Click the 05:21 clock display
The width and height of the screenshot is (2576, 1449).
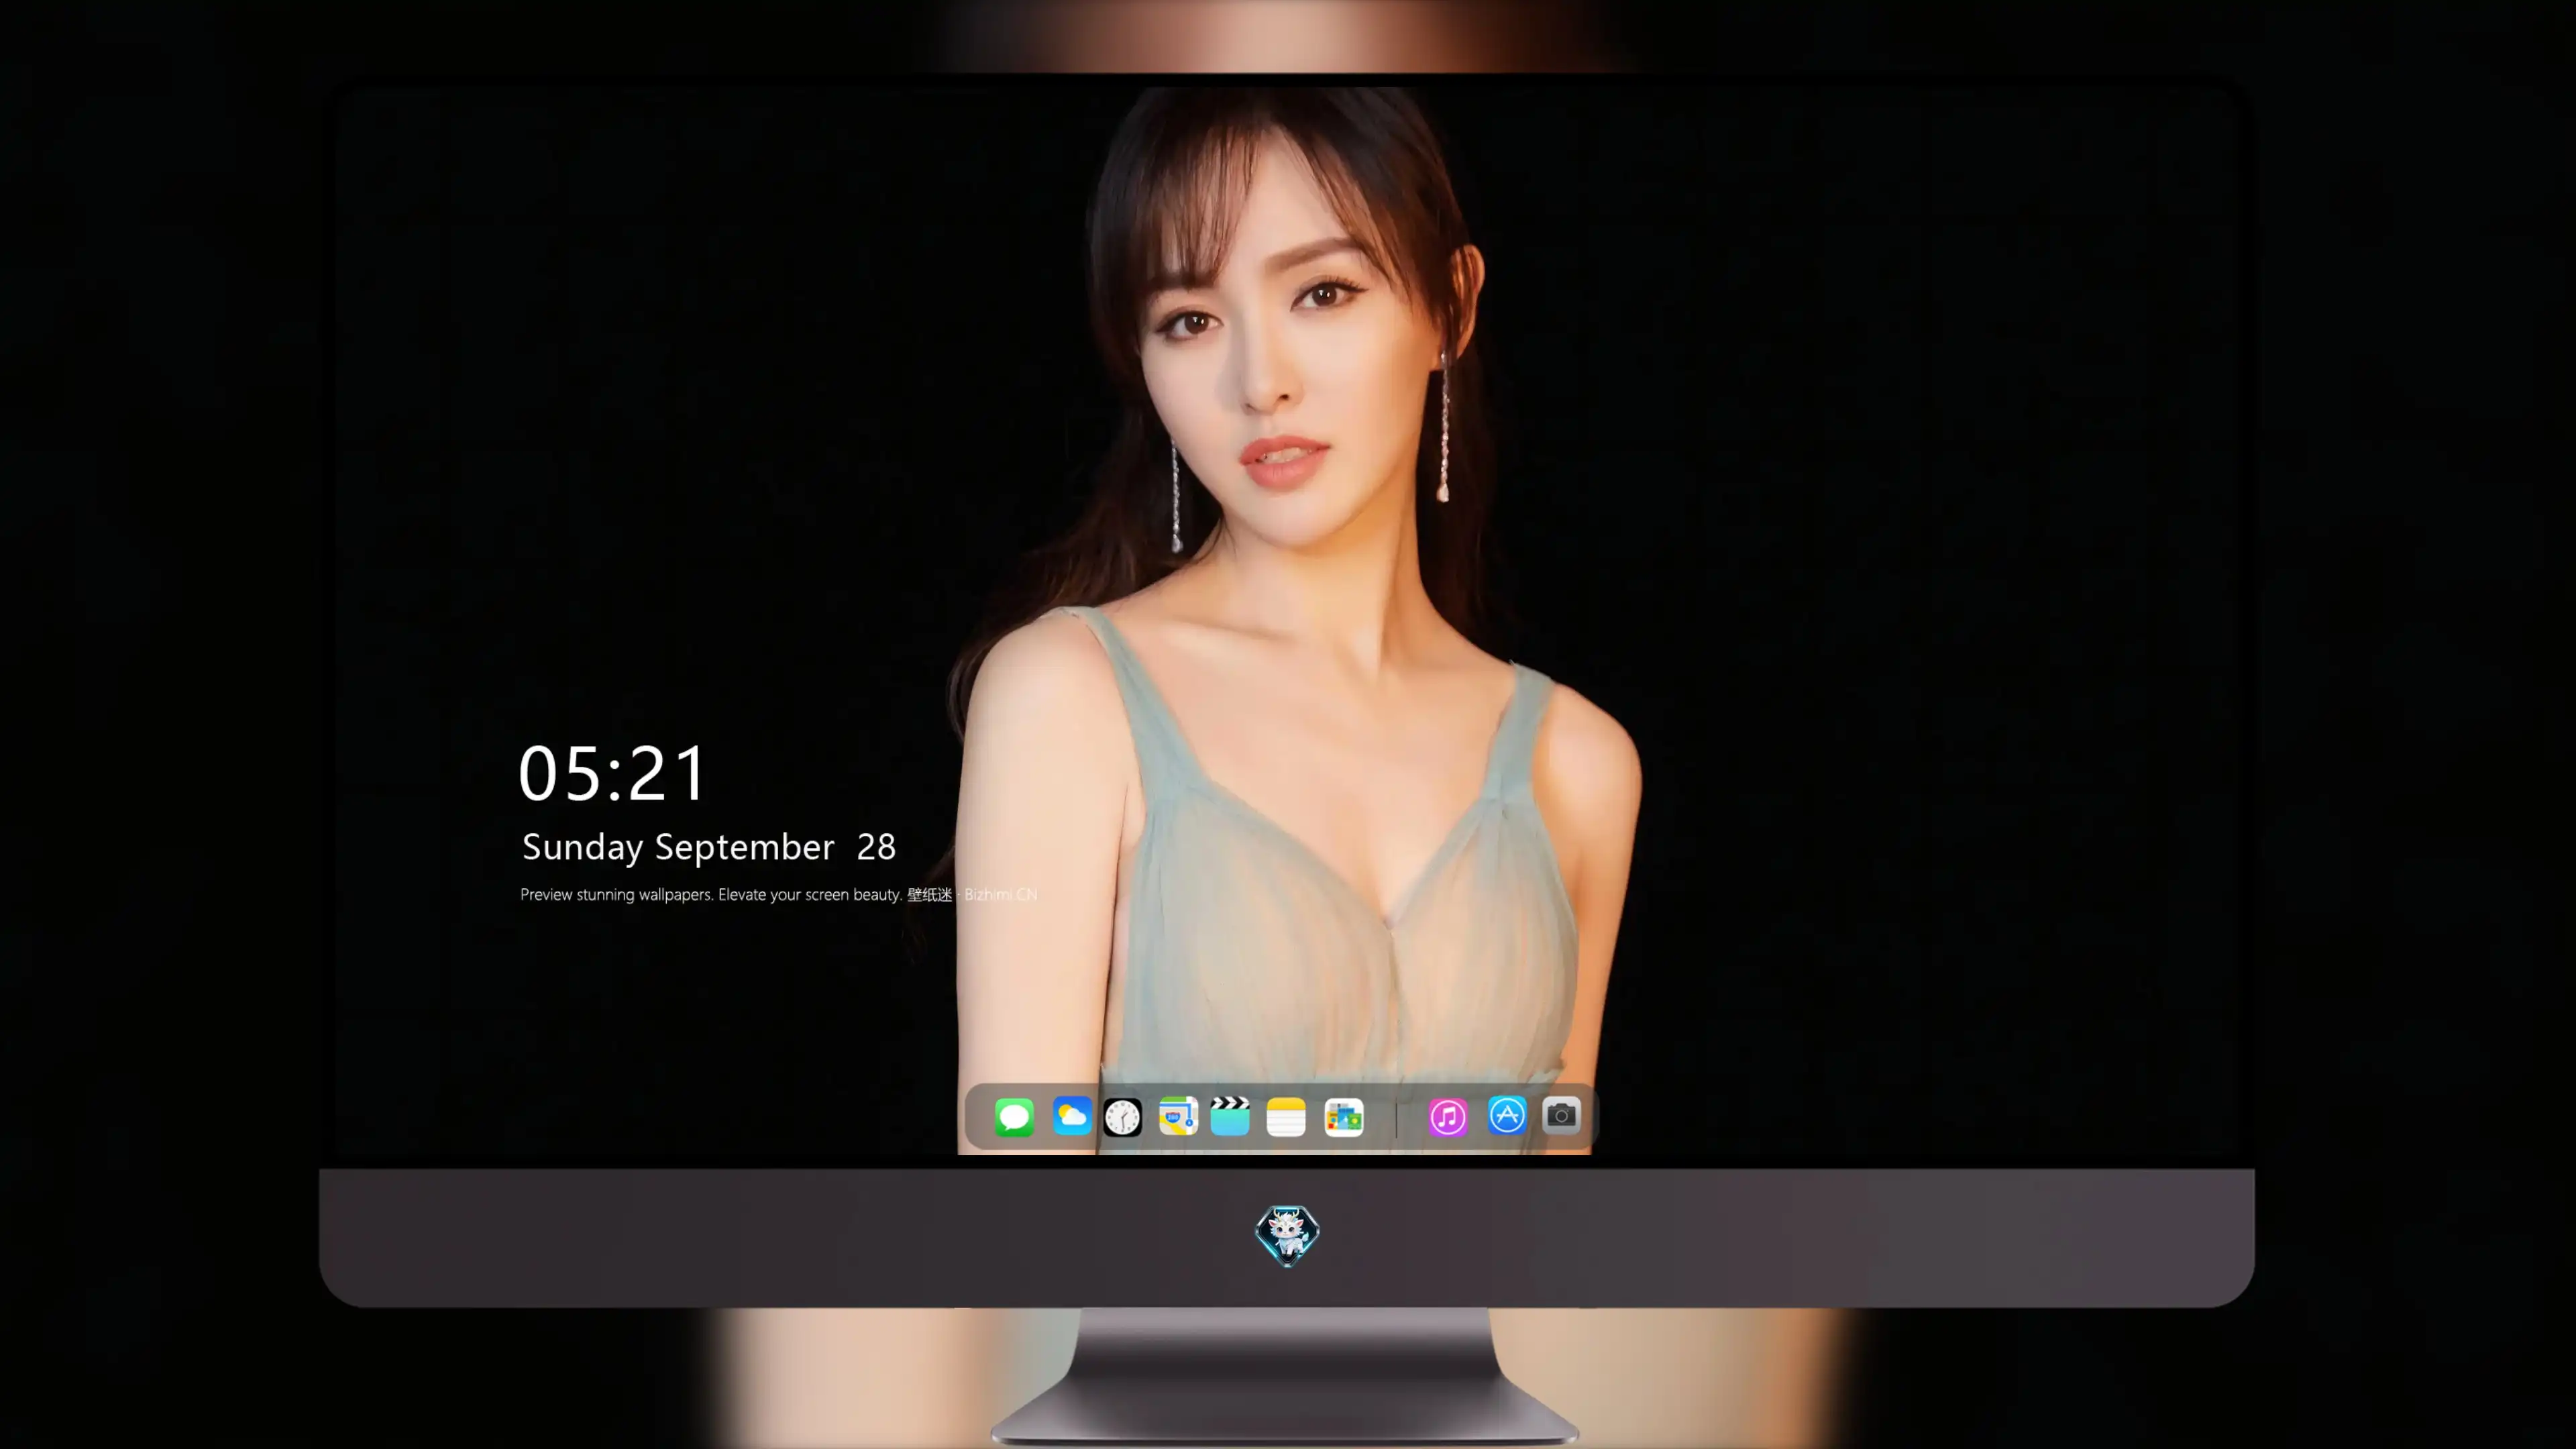tap(612, 773)
